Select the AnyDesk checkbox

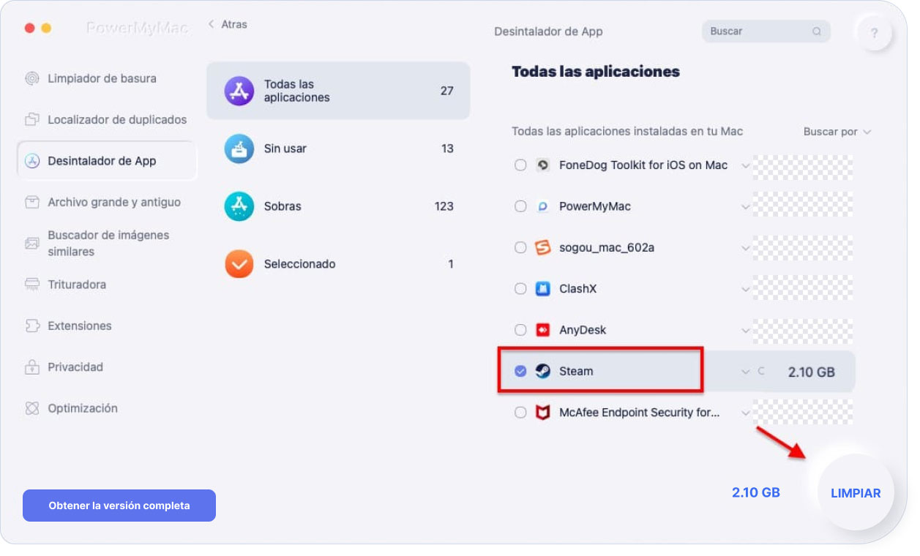(x=520, y=330)
